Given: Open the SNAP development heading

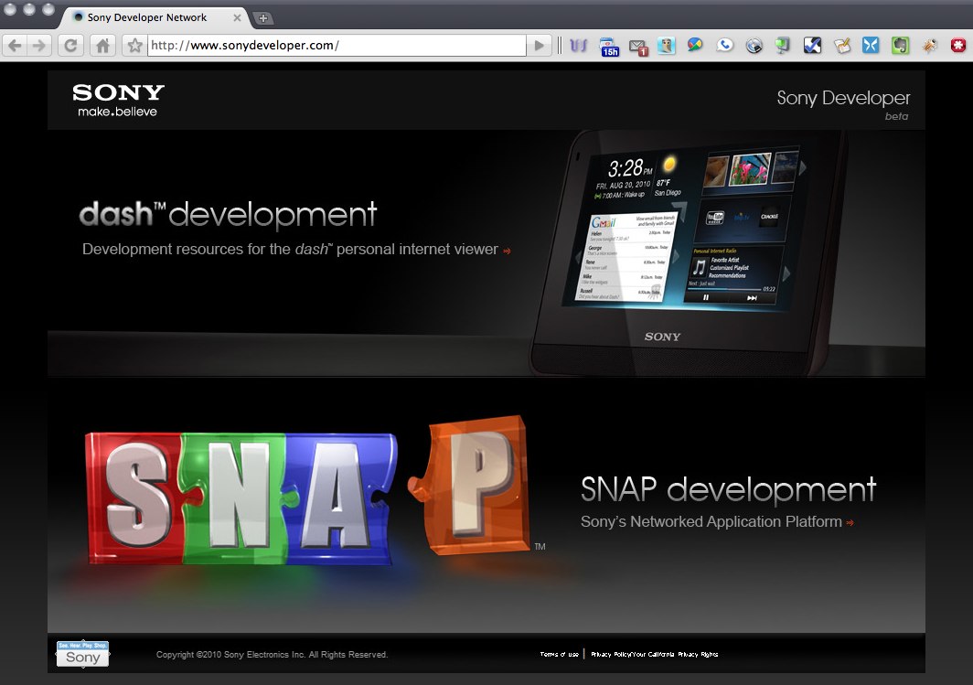Looking at the screenshot, I should [728, 489].
